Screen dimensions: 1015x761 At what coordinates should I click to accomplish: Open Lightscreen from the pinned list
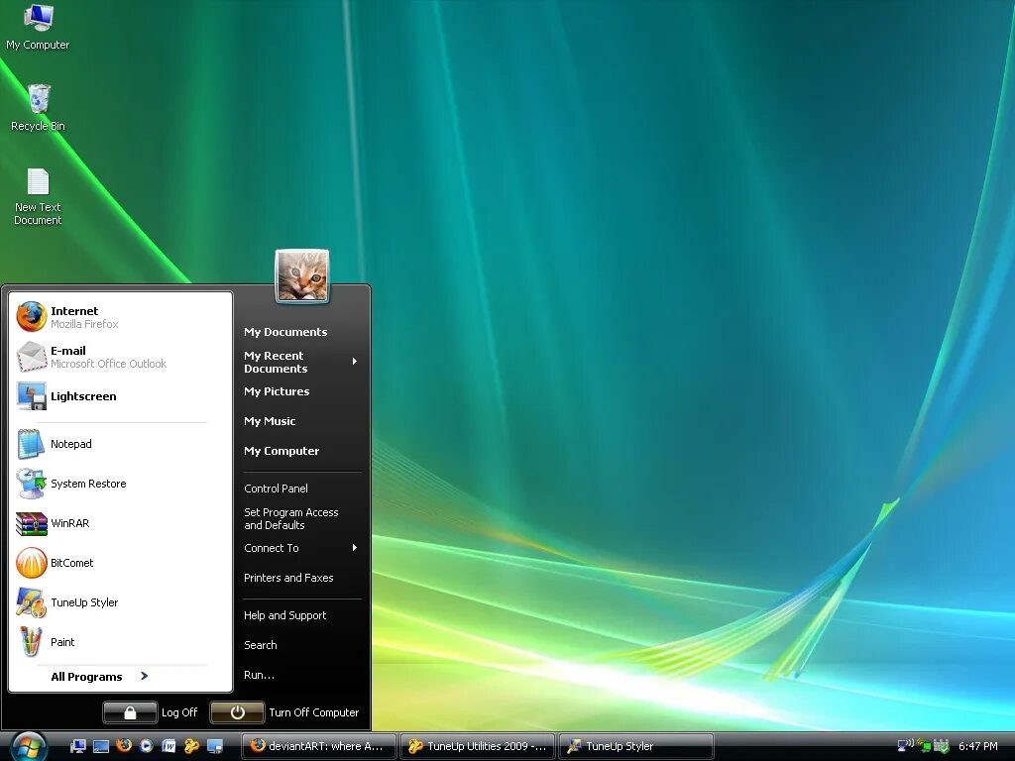coord(120,396)
